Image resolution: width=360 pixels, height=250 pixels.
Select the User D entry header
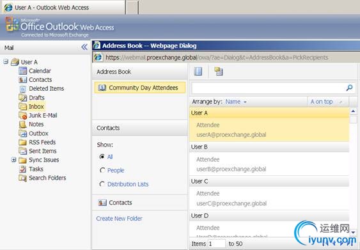click(269, 215)
